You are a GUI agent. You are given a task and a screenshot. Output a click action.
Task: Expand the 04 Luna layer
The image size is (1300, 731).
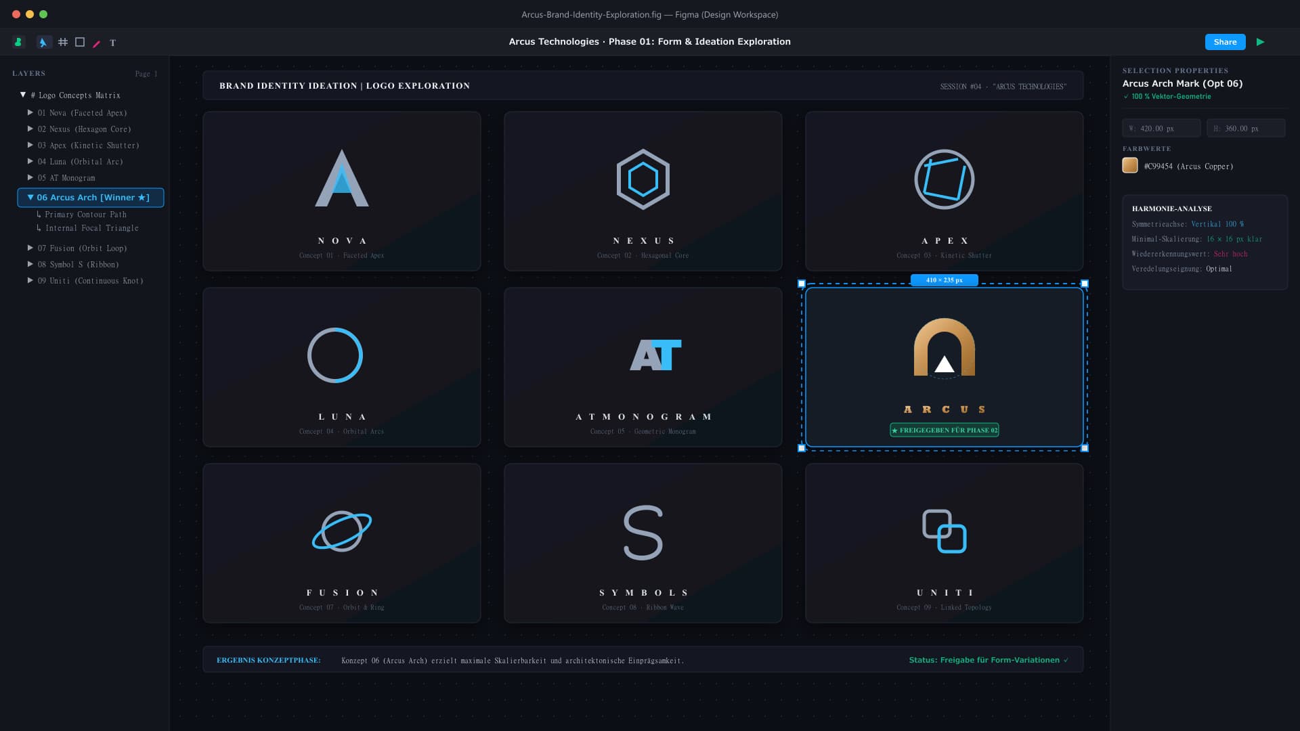(x=30, y=161)
